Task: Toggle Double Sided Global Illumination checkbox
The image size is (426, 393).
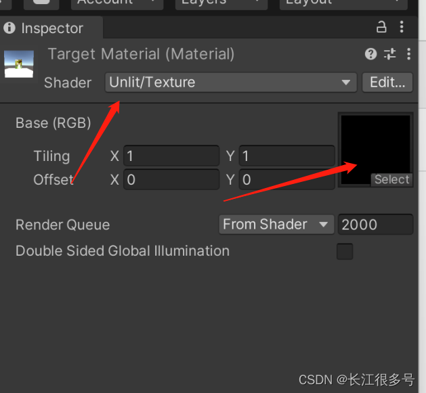Action: pos(345,252)
